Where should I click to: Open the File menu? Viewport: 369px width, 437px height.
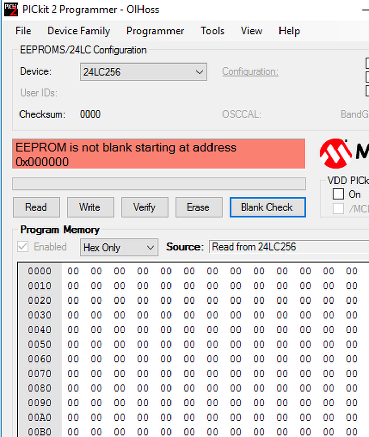point(23,31)
